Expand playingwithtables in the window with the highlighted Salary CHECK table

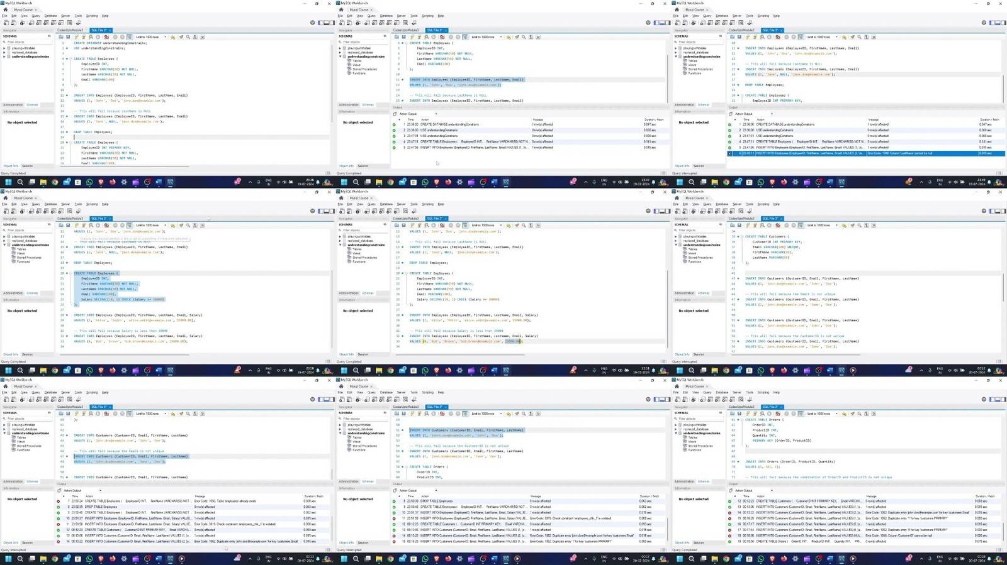point(4,236)
